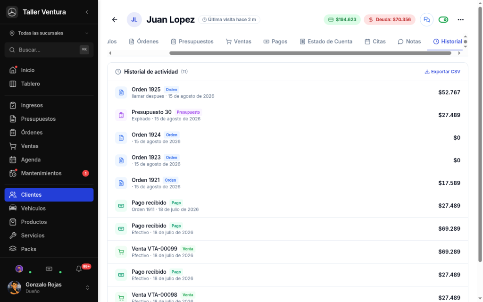
Task: Go to Ingresos section
Action: tap(49, 105)
